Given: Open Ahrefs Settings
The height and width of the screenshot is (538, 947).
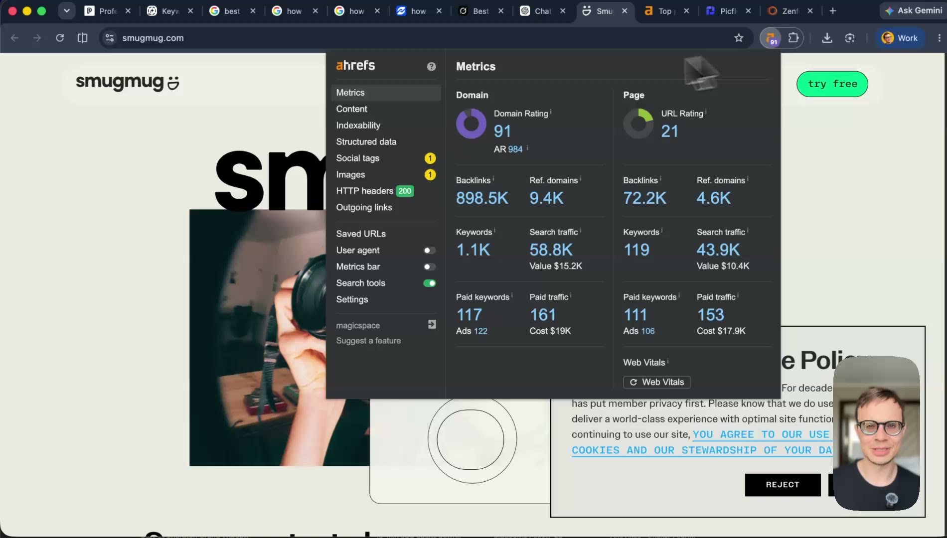Looking at the screenshot, I should (x=352, y=300).
